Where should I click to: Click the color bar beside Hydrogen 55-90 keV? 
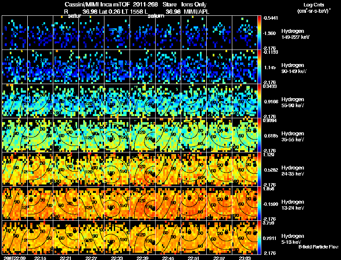[259, 101]
